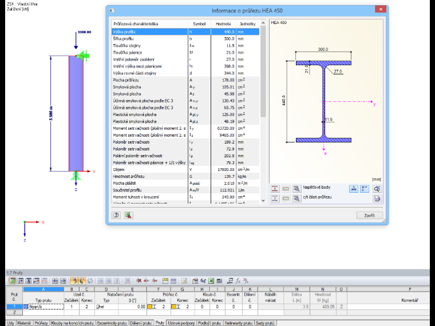
Task: Select the Šířka profilu row
Action: coord(185,39)
